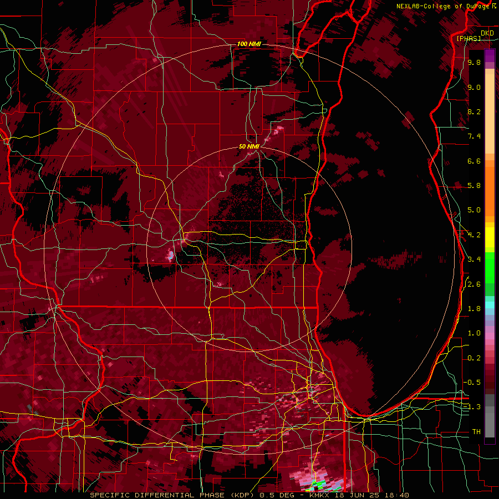499x499 pixels.
Task: Click the NEXLAB-College of DuPage label
Action: tap(444, 6)
